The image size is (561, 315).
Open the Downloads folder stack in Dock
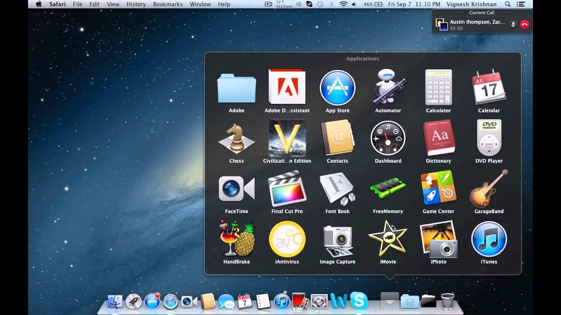coord(410,301)
